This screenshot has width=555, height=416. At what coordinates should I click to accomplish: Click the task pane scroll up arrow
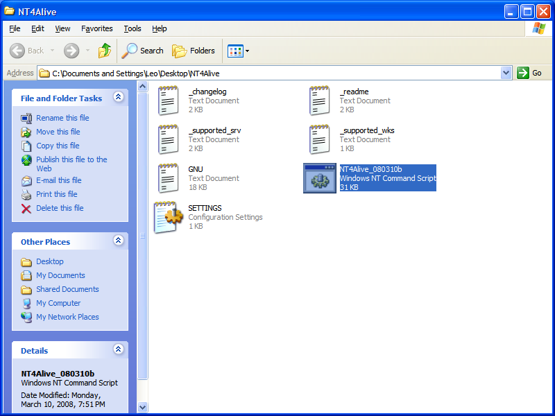142,86
